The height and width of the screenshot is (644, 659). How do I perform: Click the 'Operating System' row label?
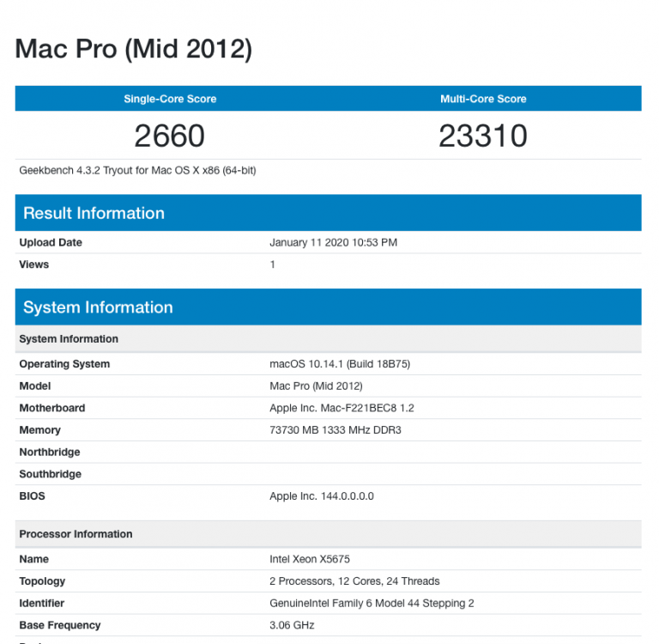click(64, 364)
